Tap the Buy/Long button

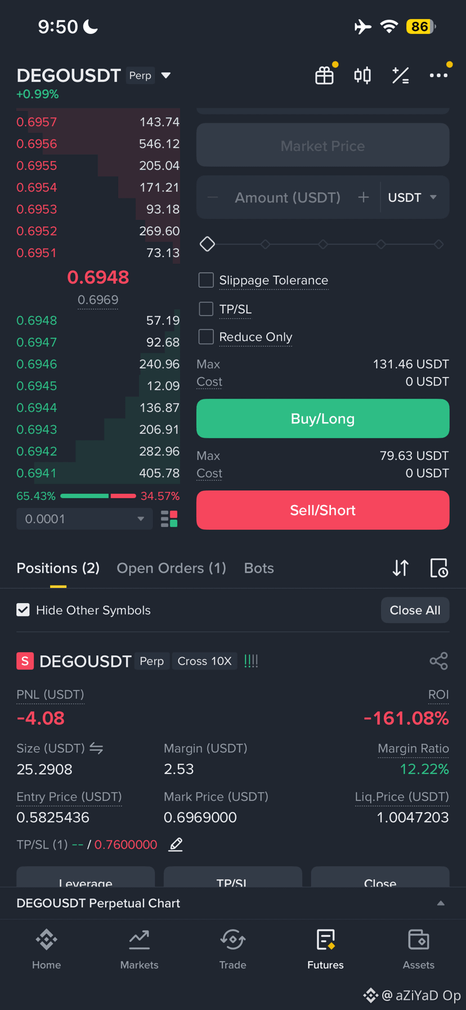tap(322, 419)
